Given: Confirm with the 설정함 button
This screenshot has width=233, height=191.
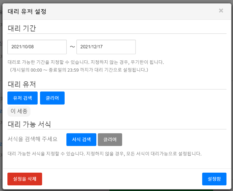Looking at the screenshot, I should [214, 179].
